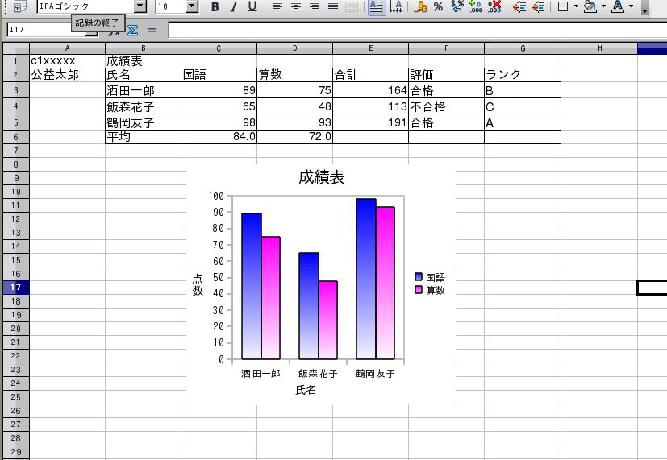The image size is (667, 460).
Task: Click the decrease indent icon
Action: [x=519, y=7]
